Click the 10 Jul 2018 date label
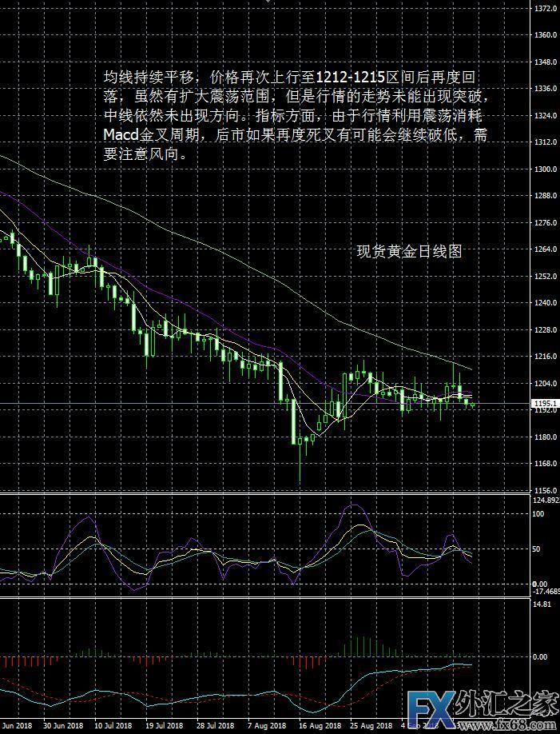Screen dimensions: 560x734 pyautogui.click(x=113, y=727)
